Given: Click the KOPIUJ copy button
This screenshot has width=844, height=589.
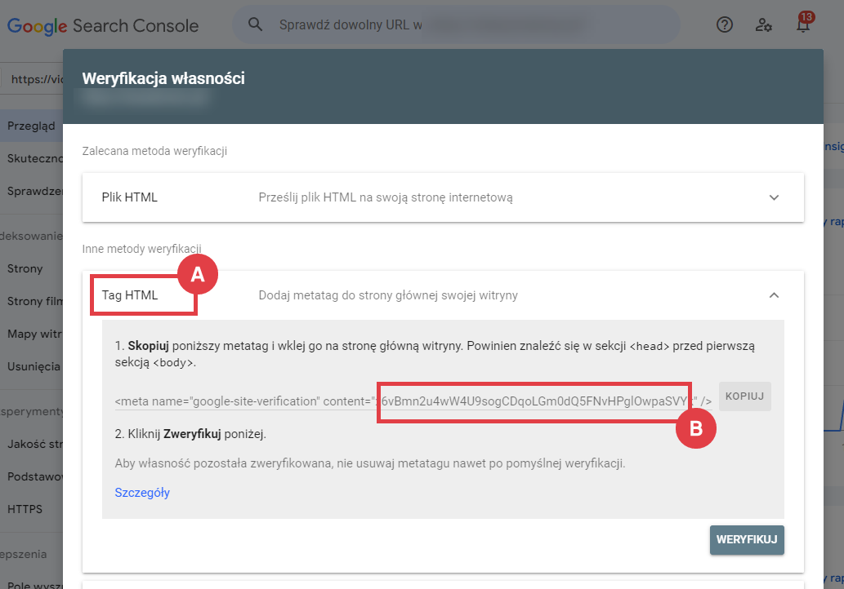Looking at the screenshot, I should tap(744, 396).
